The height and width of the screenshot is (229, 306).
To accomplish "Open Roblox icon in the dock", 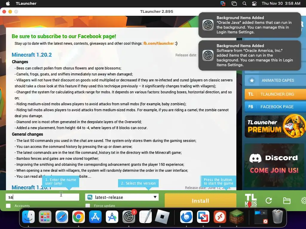I will tap(162, 216).
